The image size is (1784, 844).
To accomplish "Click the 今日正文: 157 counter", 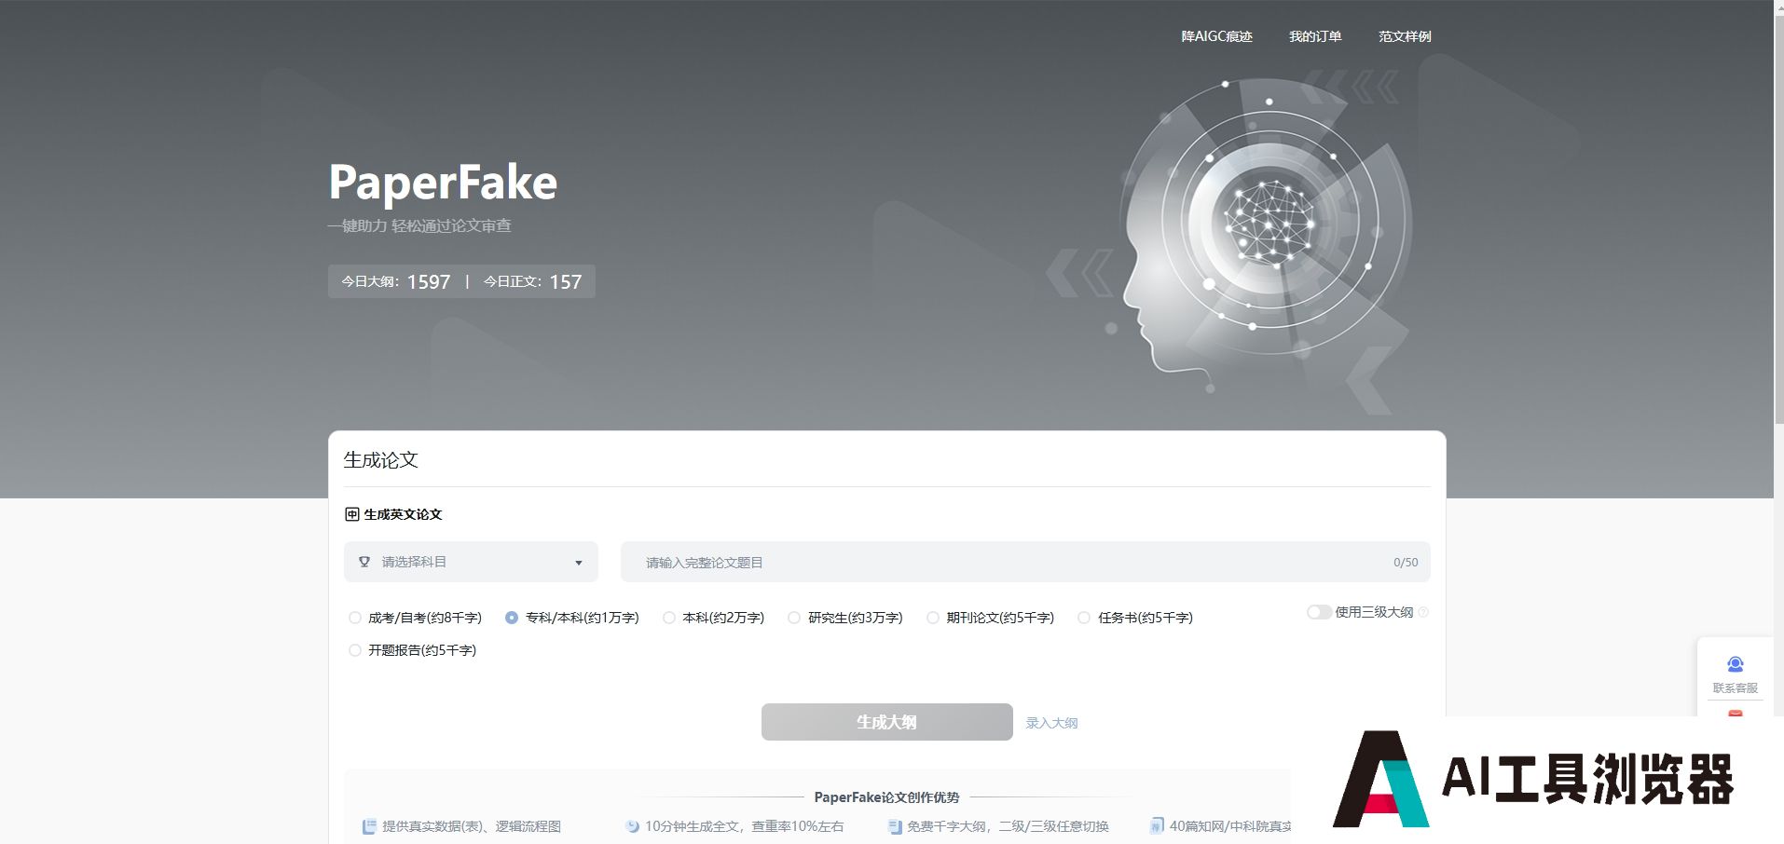I will coord(532,281).
